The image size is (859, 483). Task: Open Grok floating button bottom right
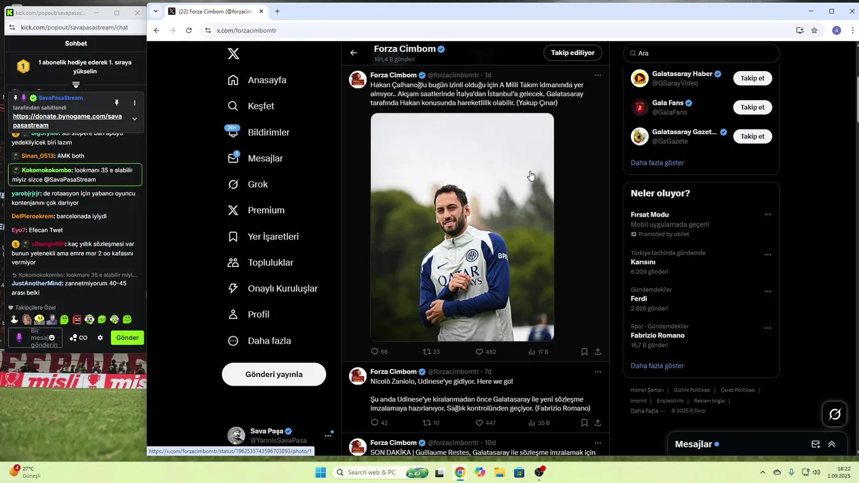835,414
